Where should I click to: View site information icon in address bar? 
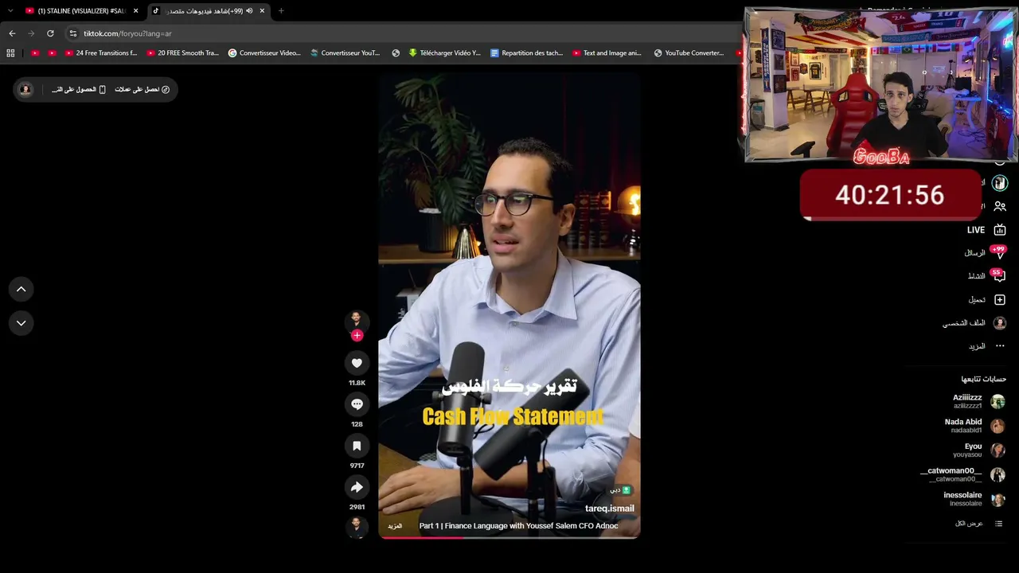73,33
